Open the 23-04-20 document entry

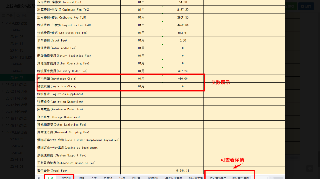click(17, 71)
